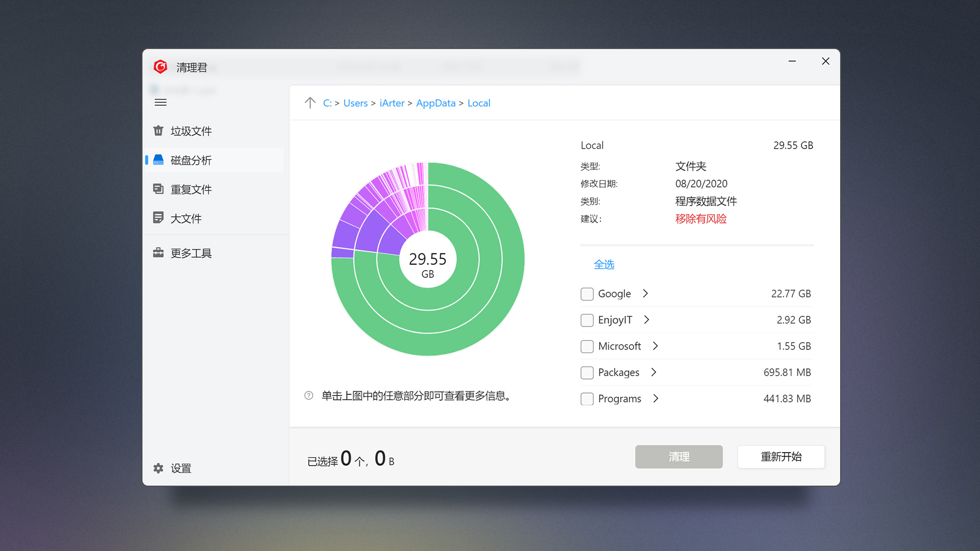Open the 垃圾文件 (junk files) section
Viewport: 980px width, 551px height.
(191, 131)
